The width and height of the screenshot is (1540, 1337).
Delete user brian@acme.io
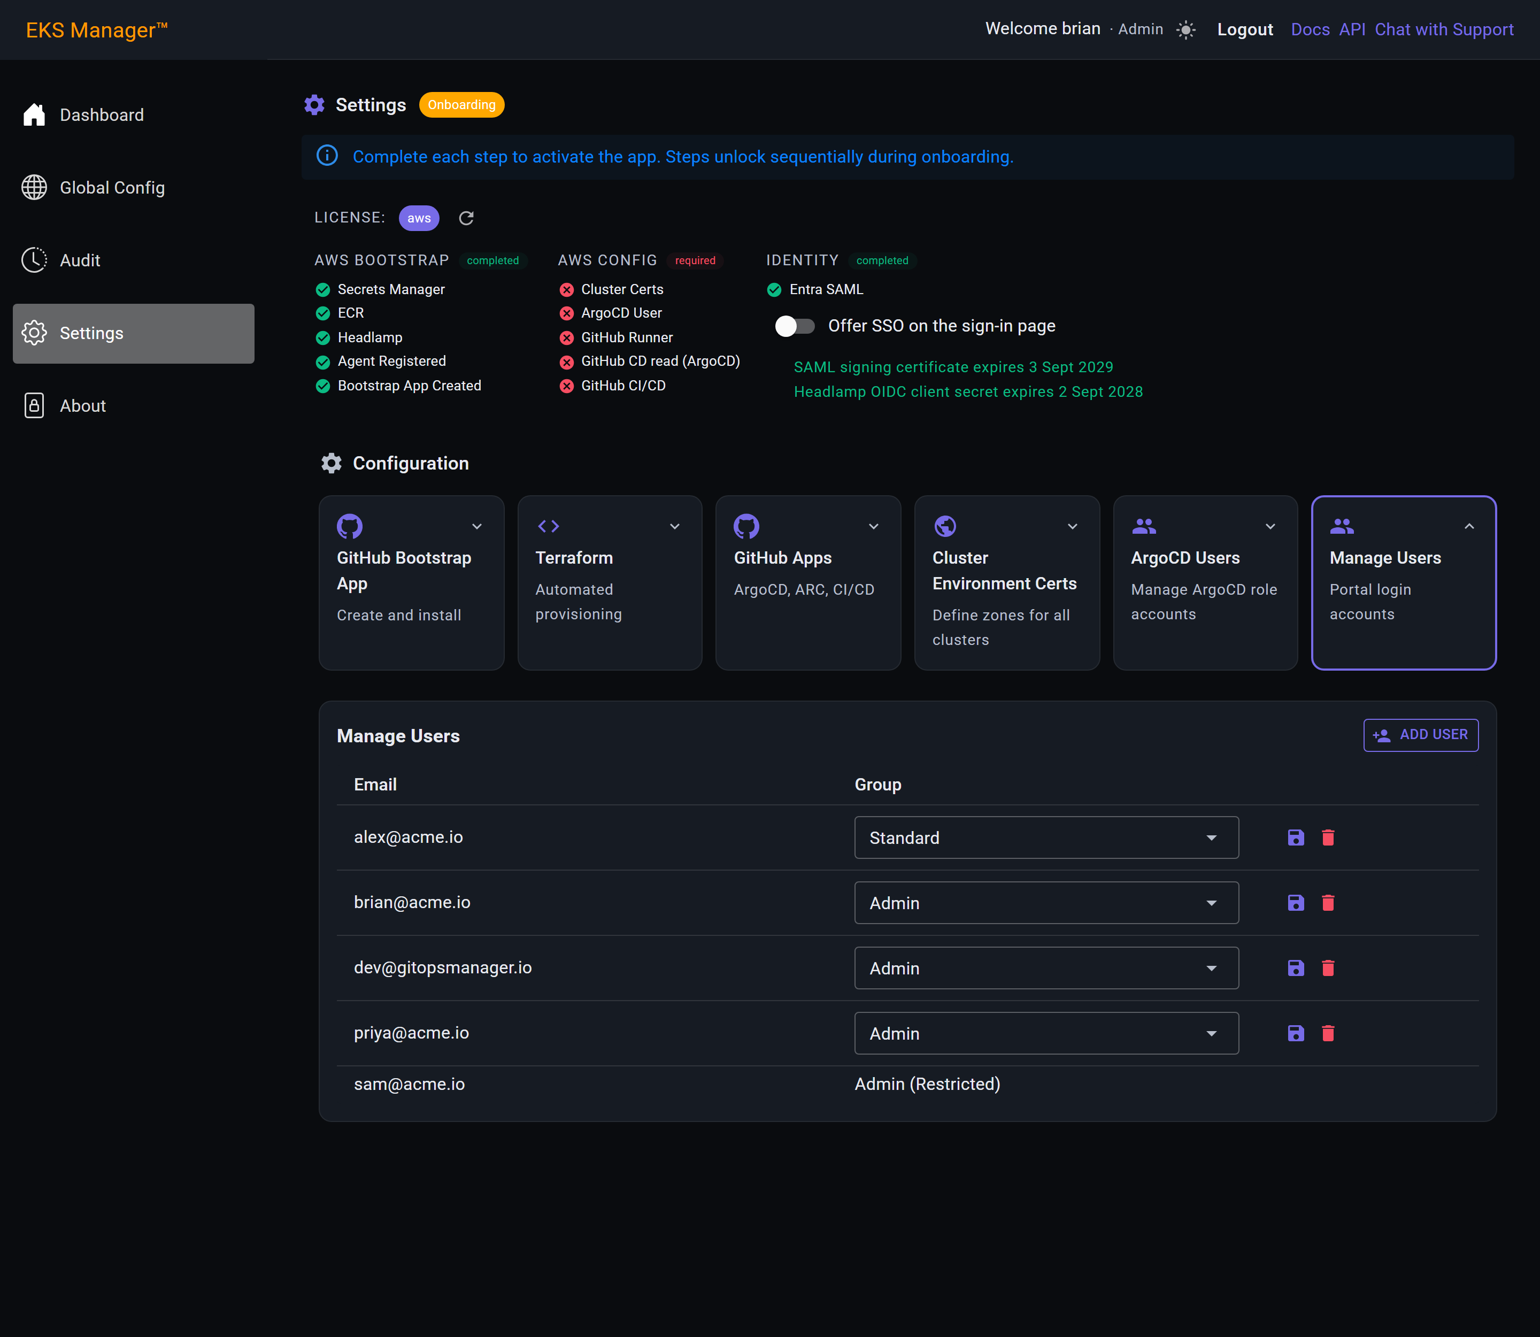tap(1328, 903)
